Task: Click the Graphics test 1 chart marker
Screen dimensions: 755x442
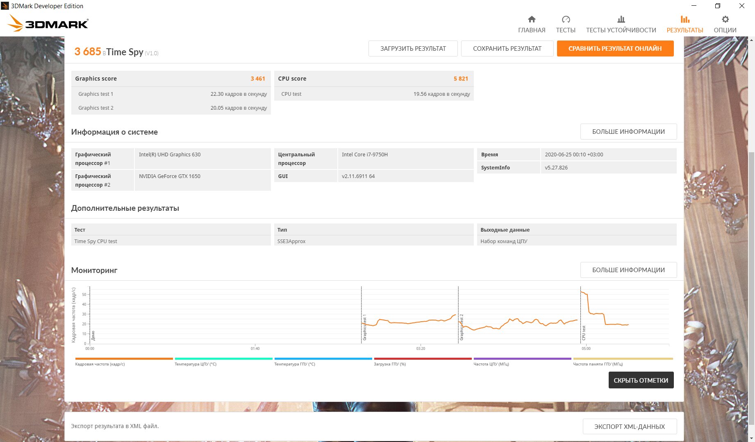Action: pos(364,328)
